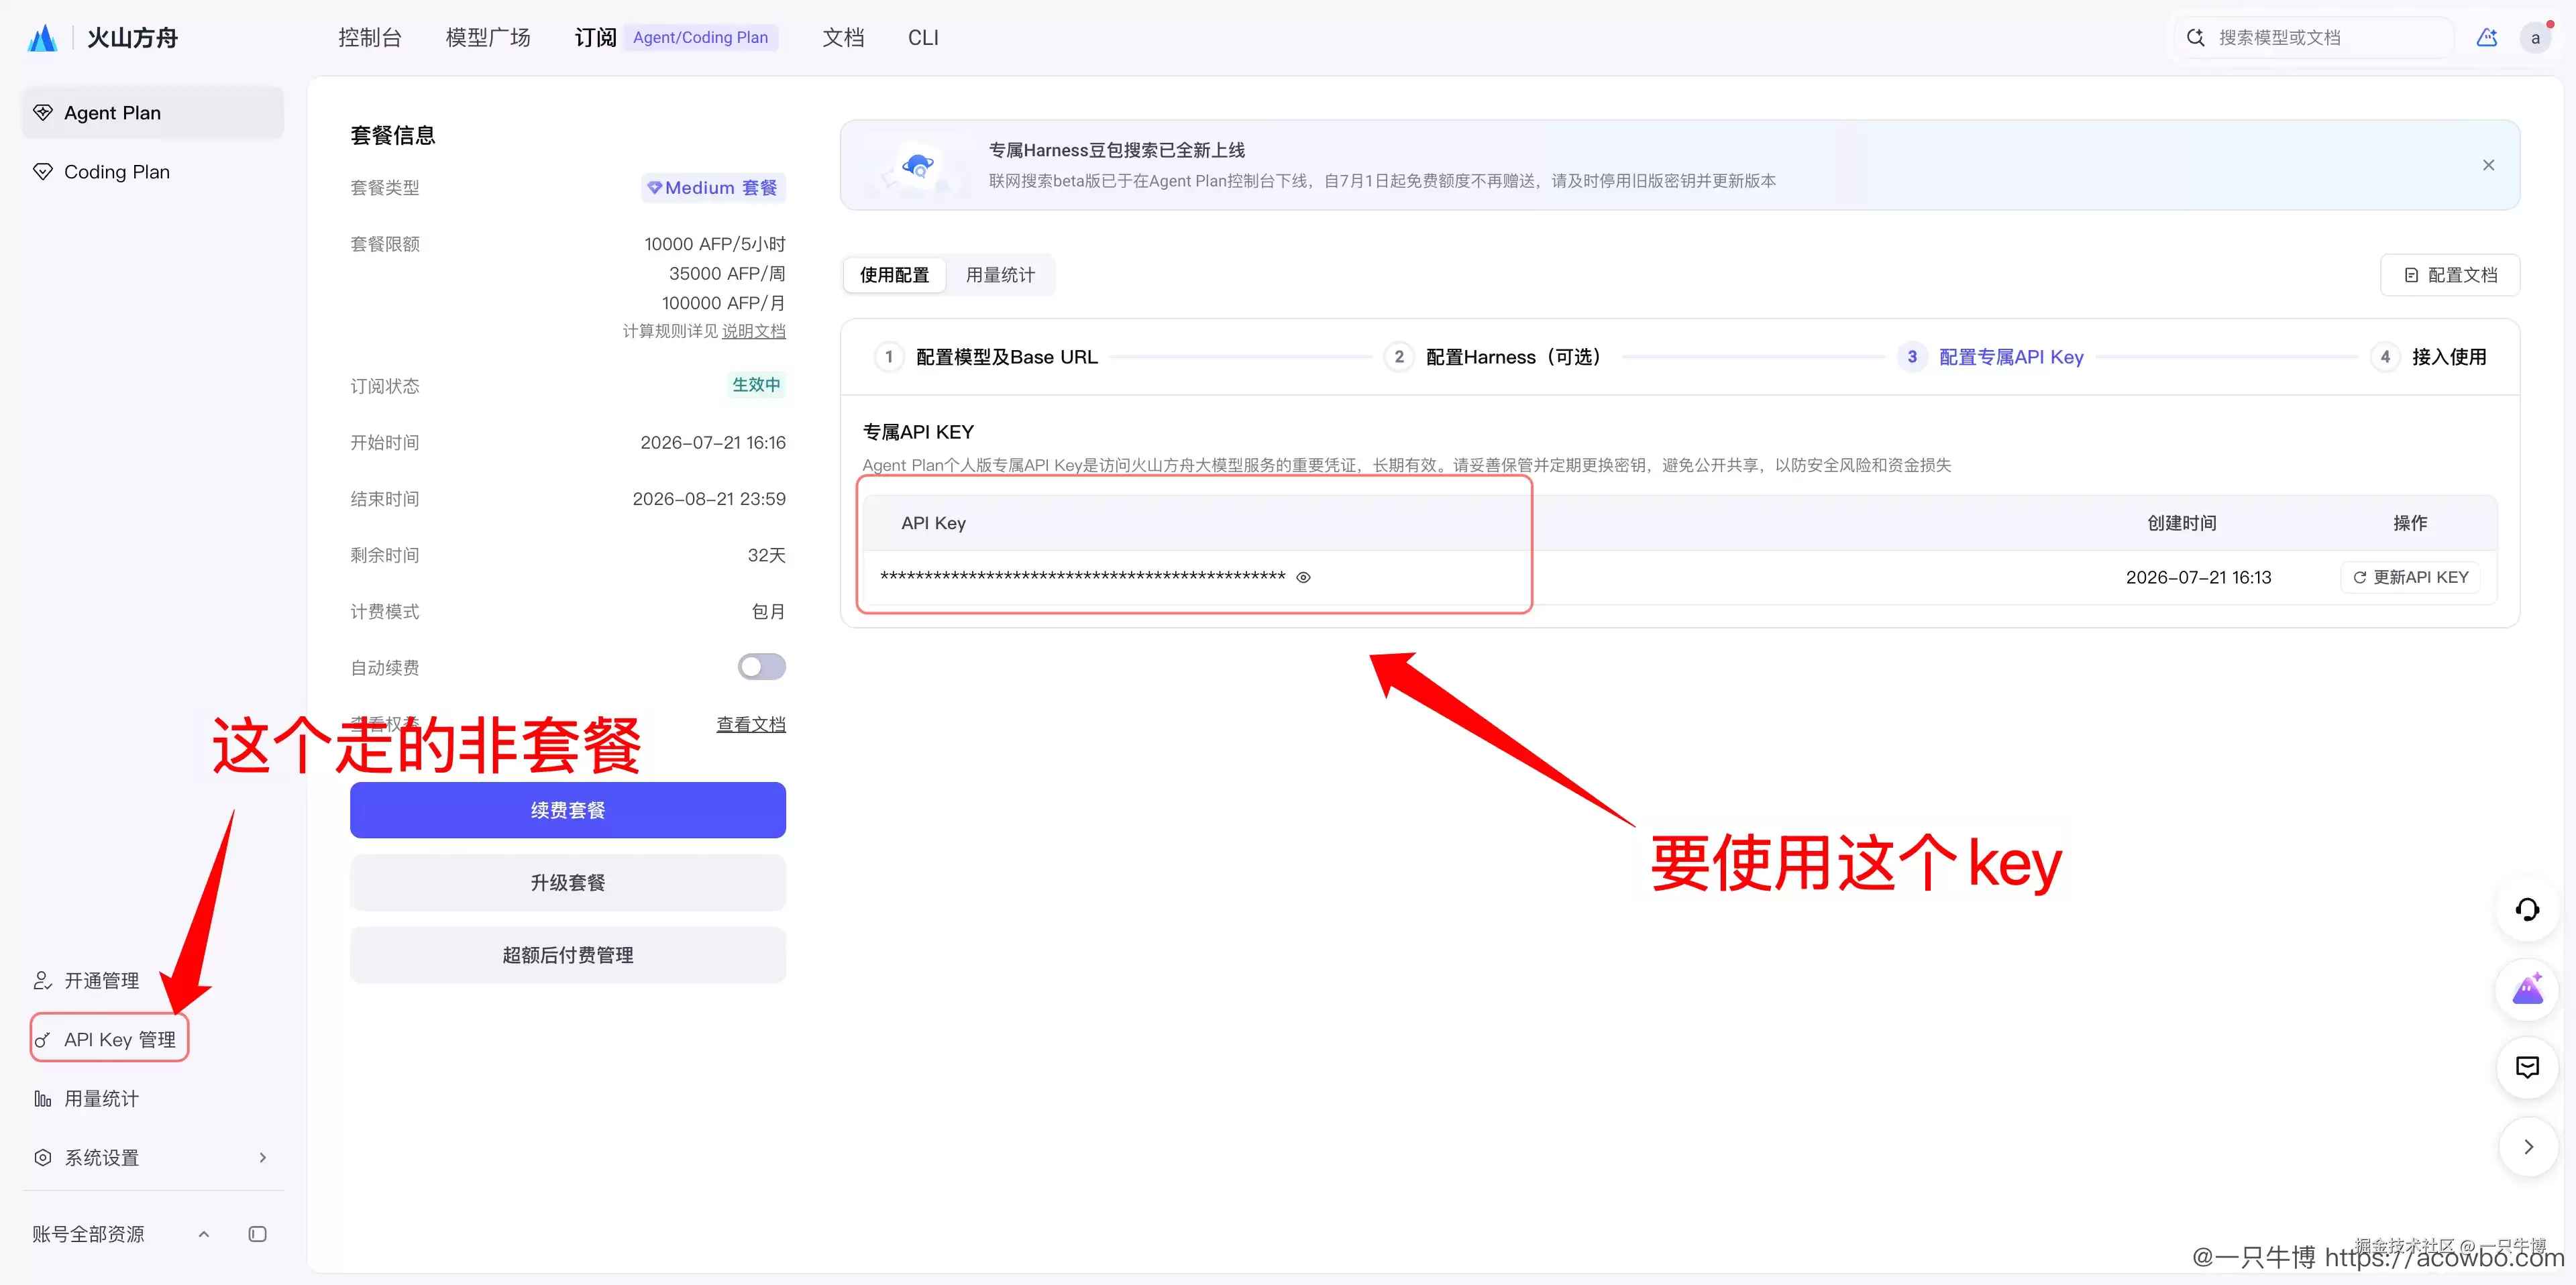Open API Key 管理 in sidebar

[110, 1039]
